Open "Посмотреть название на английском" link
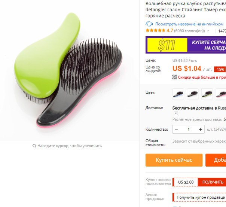This screenshot has height=207, width=226. click(x=189, y=24)
